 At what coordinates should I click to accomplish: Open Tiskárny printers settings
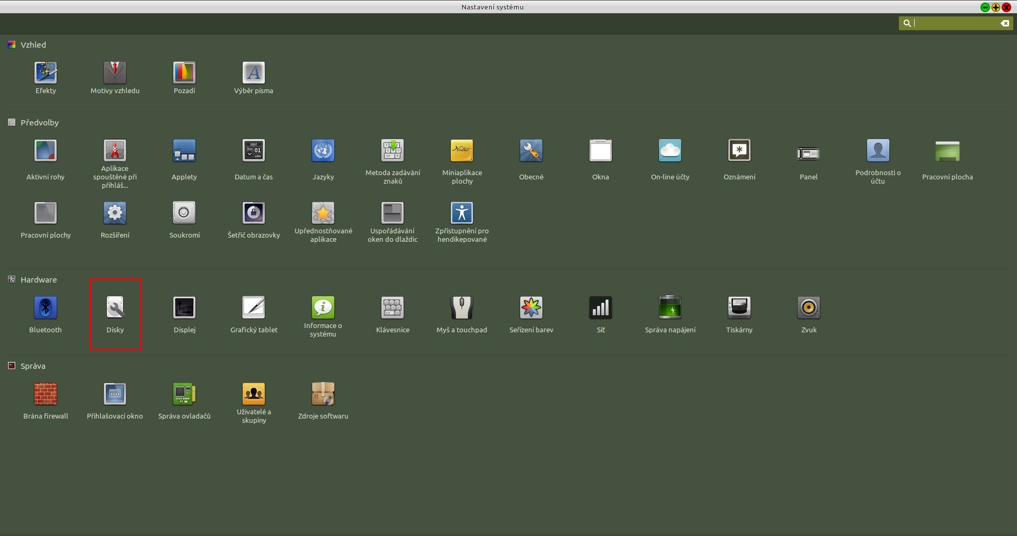pos(739,308)
